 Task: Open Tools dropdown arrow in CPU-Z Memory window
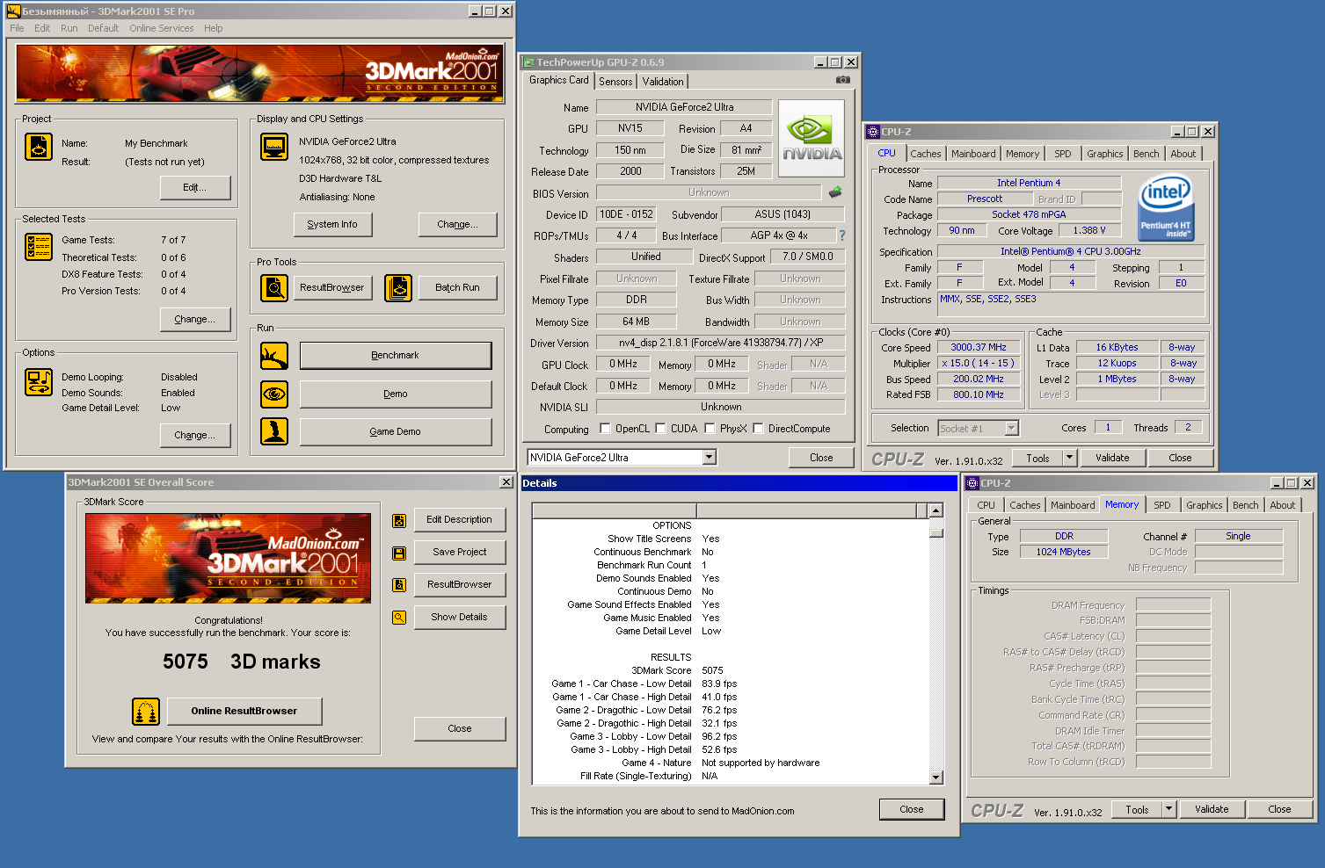(1169, 809)
